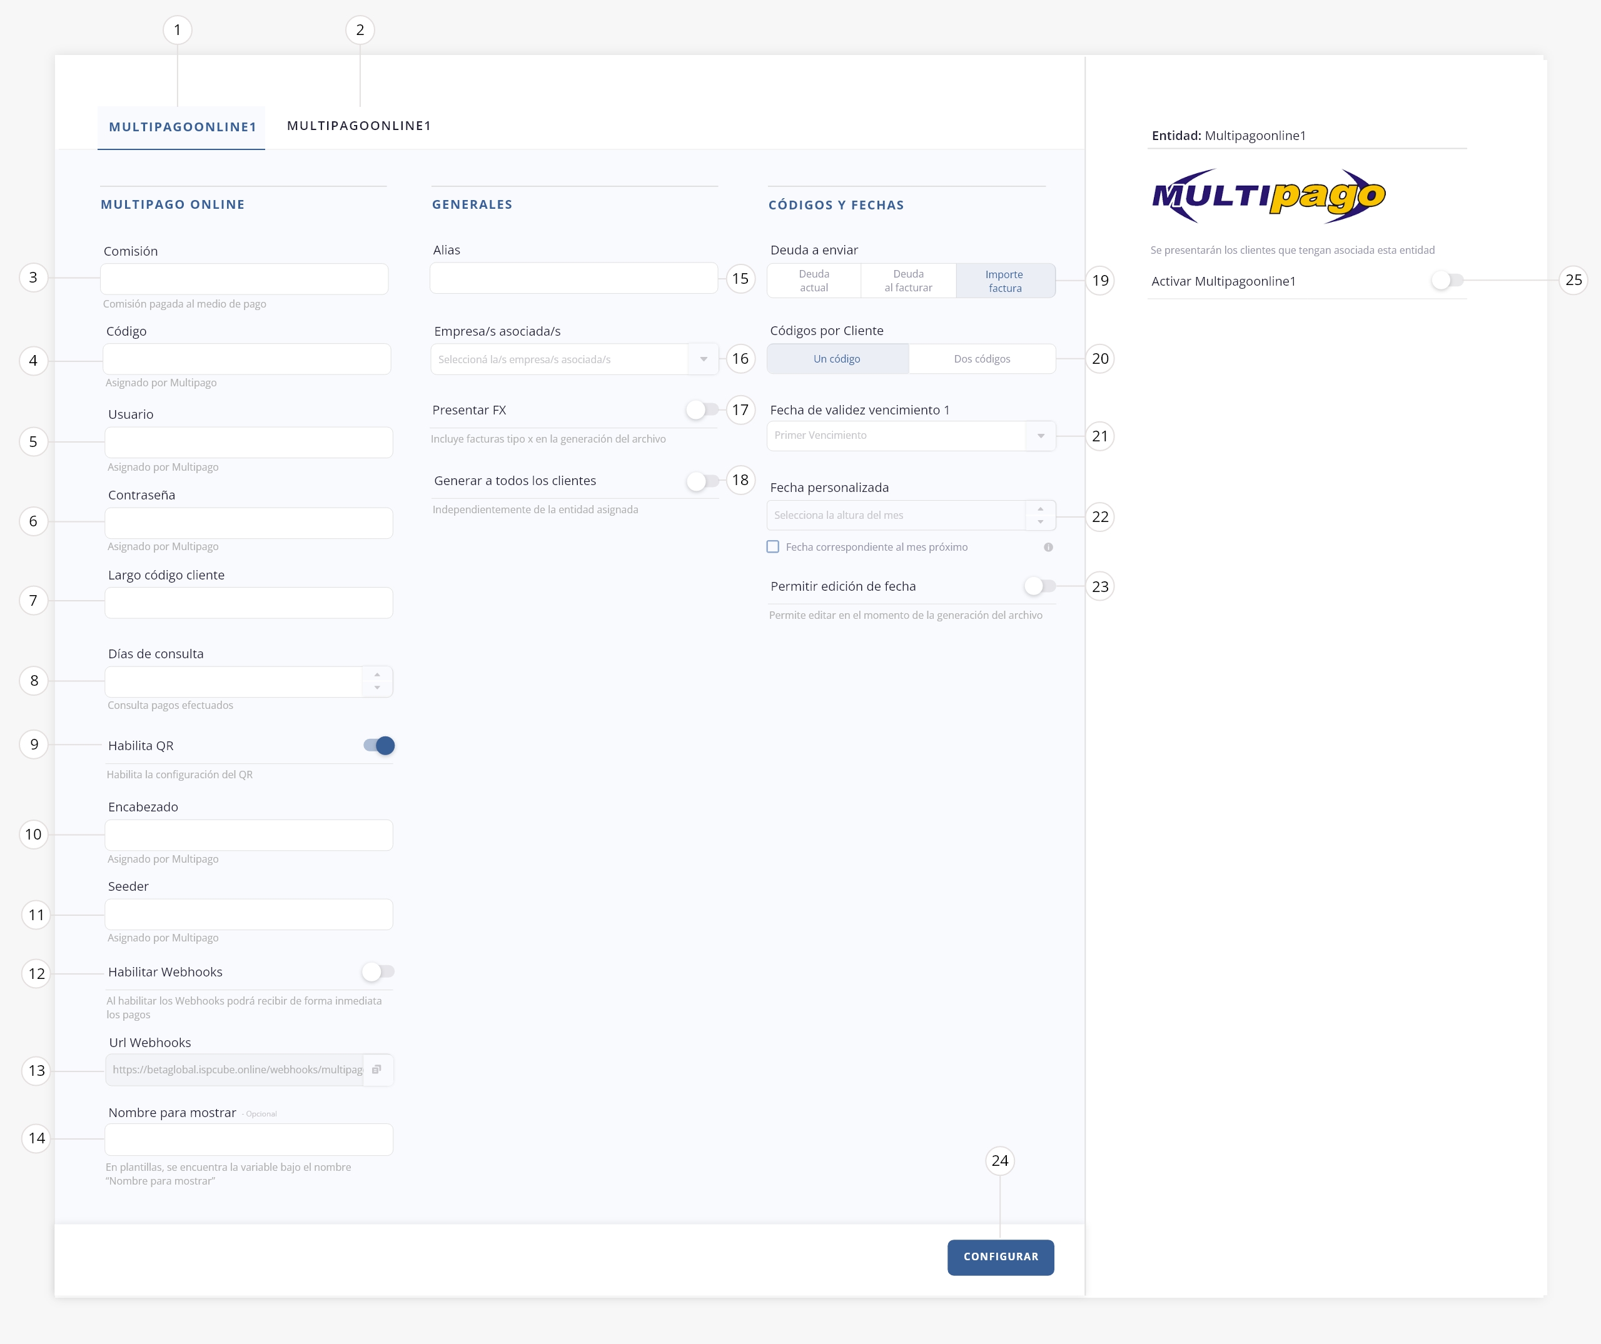Select Dos códigos option

pos(982,359)
